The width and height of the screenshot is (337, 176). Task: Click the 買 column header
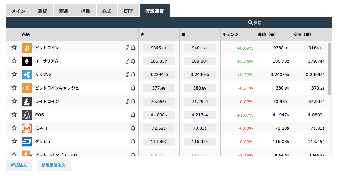183,34
